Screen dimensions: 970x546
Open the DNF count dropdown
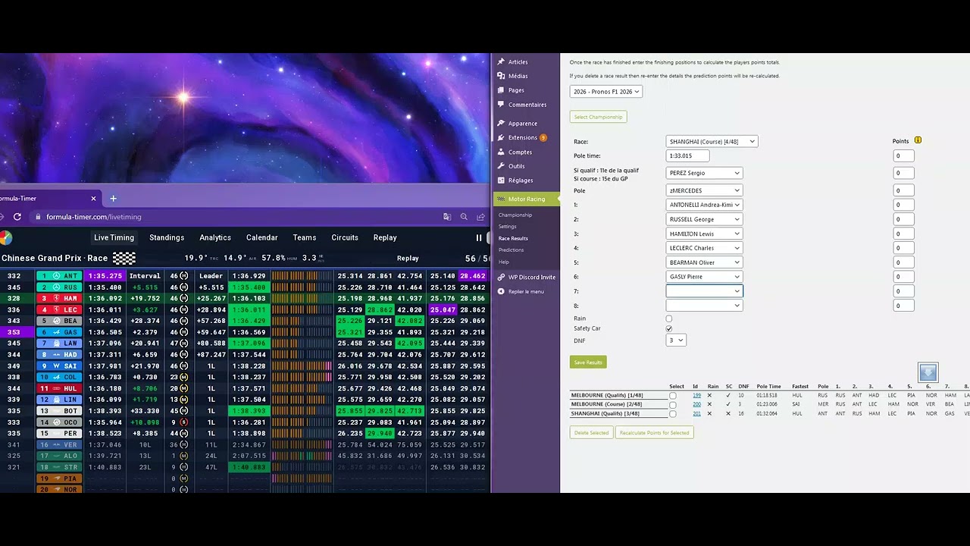coord(676,340)
